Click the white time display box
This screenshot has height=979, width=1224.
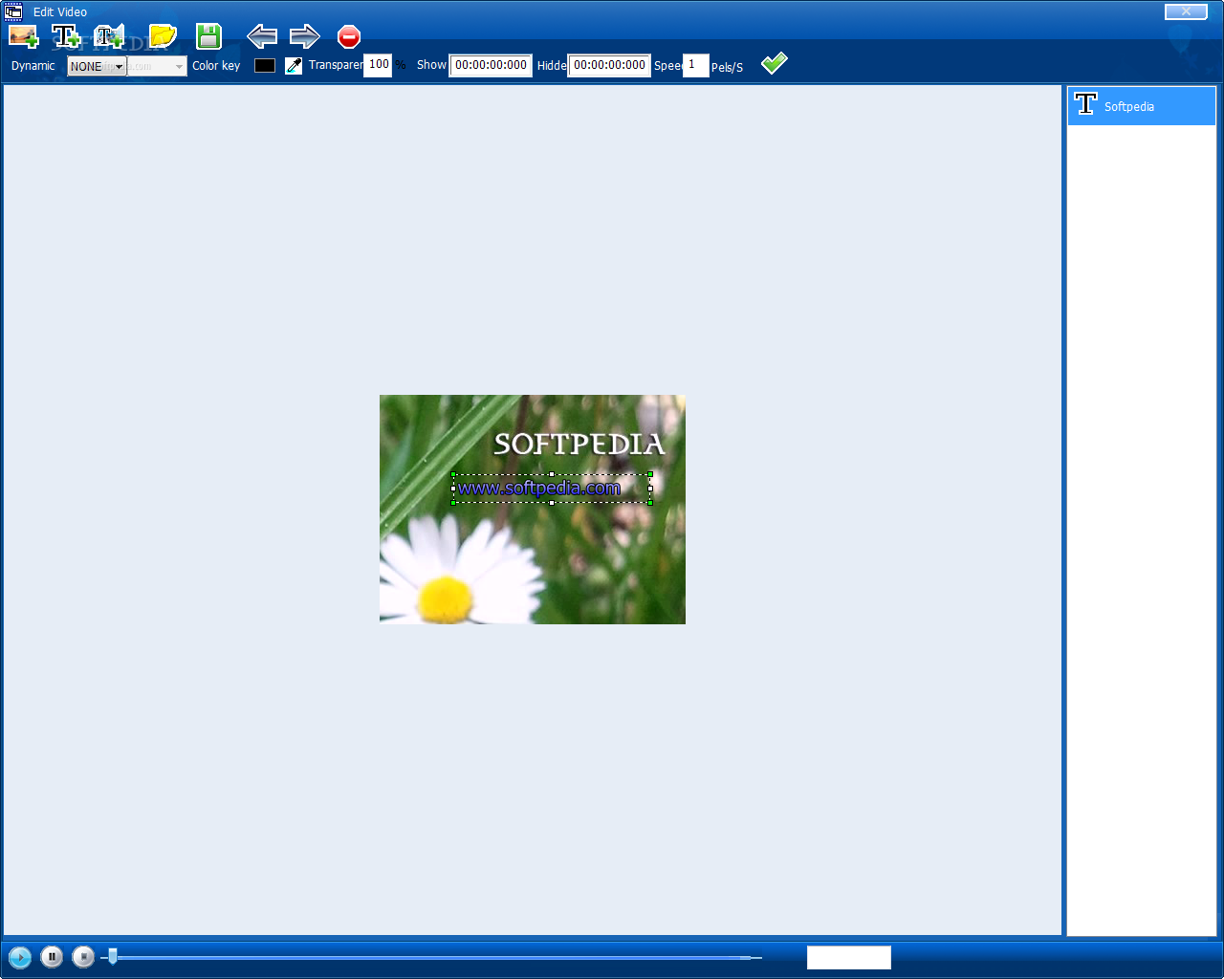point(849,957)
